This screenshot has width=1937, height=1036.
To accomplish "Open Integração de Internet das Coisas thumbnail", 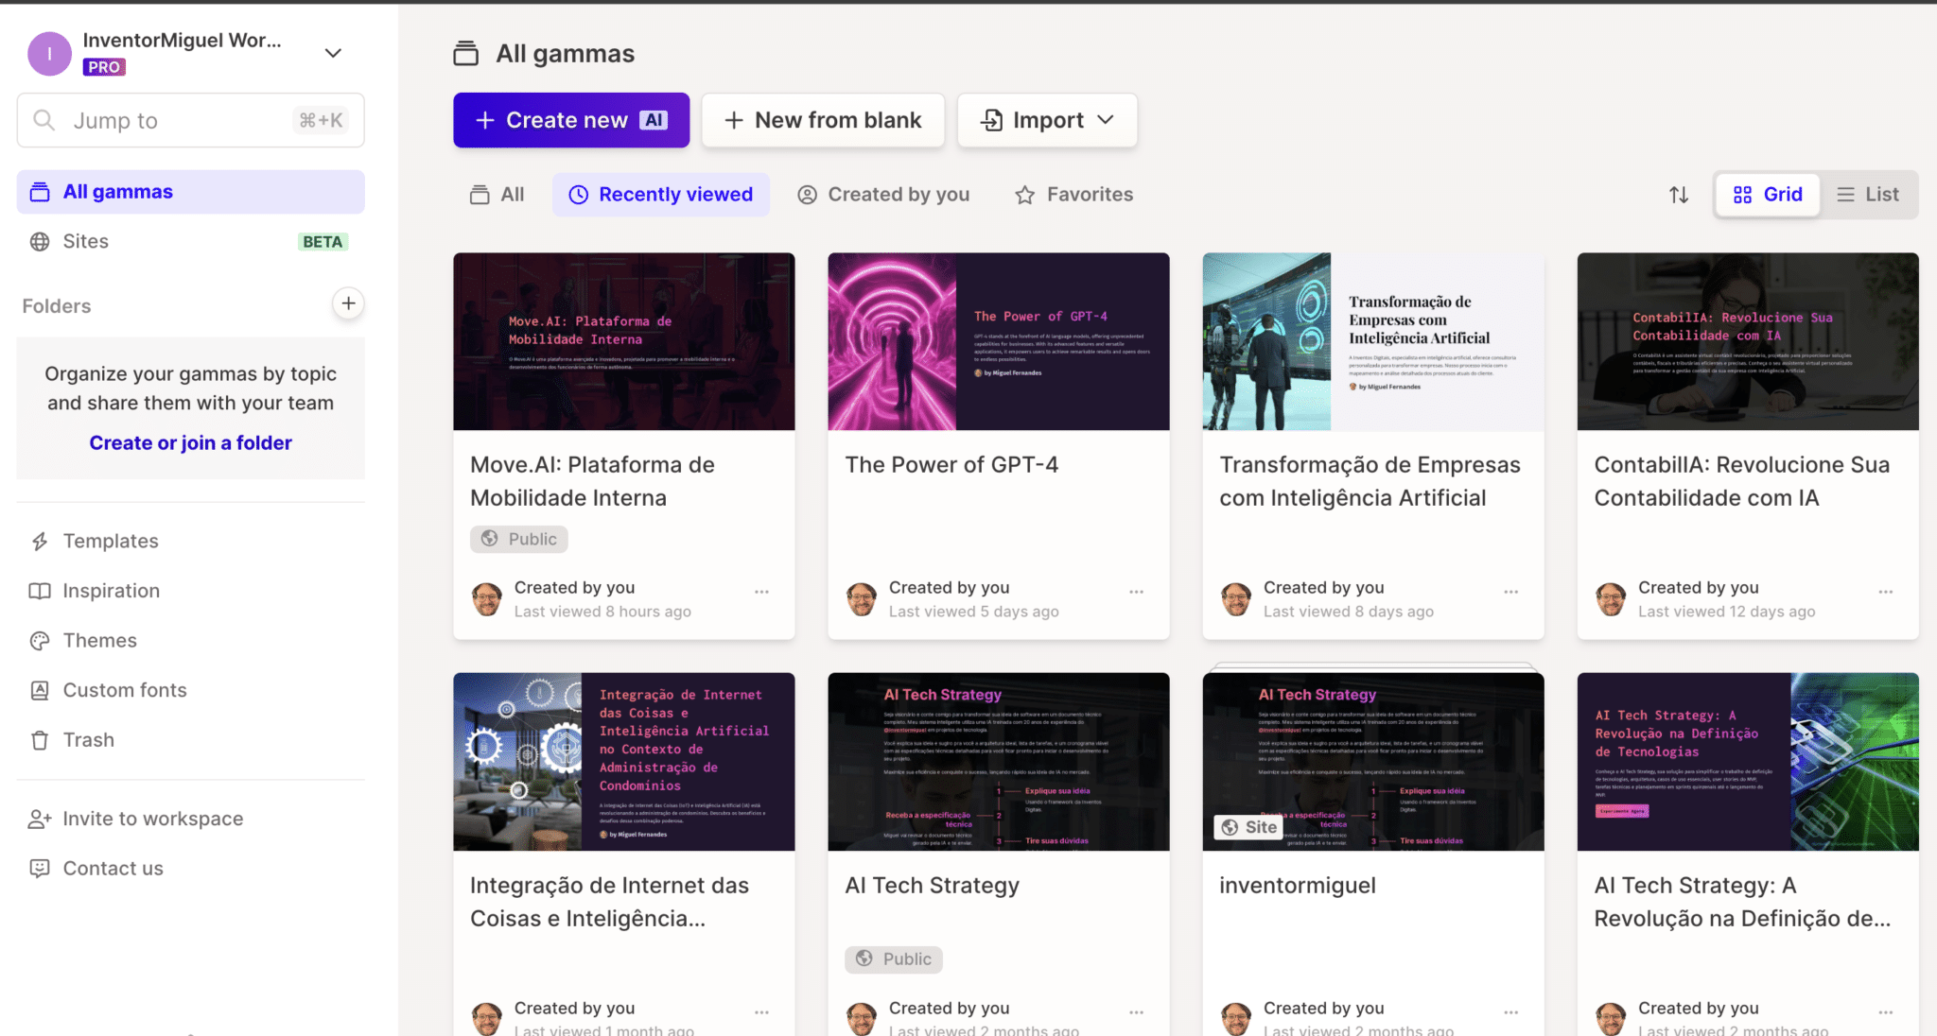I will click(624, 762).
